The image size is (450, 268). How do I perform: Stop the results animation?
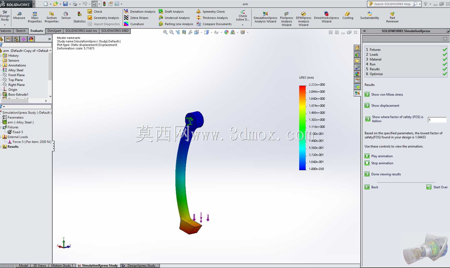(379, 163)
